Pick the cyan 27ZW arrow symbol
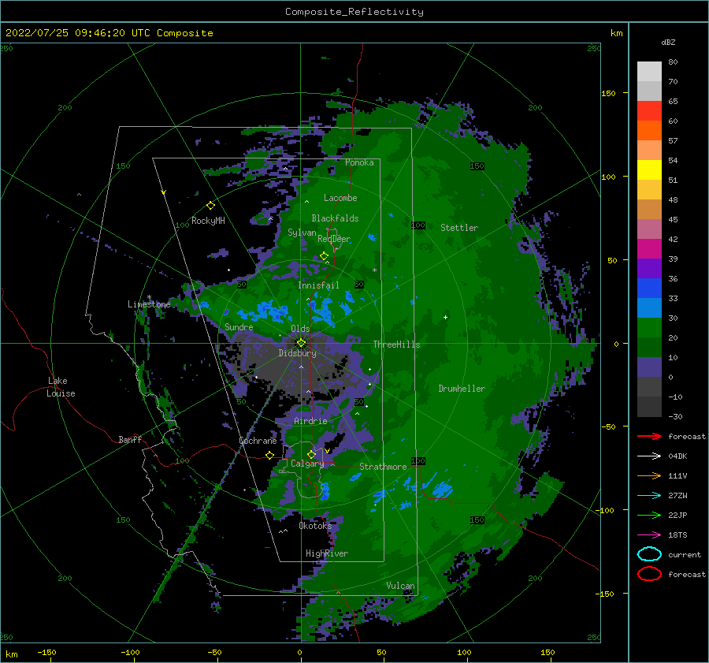709x663 pixels. (649, 496)
